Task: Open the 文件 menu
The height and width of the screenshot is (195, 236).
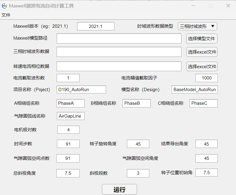Action: tap(6, 15)
